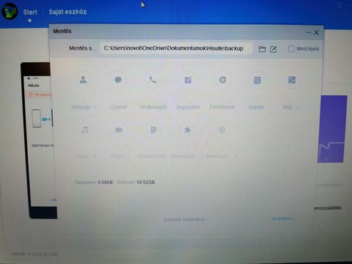The width and height of the screenshot is (352, 264).
Task: Select the Dokumentum document icon
Action: click(x=153, y=130)
